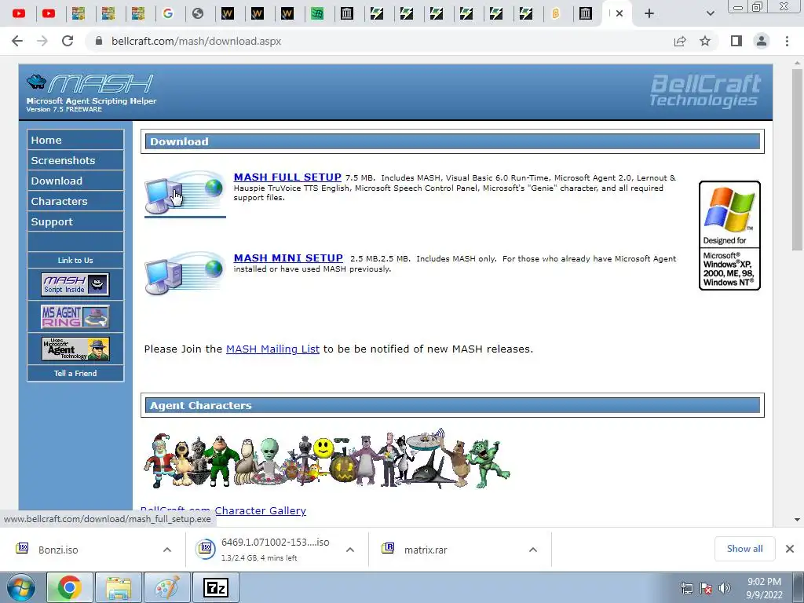This screenshot has width=804, height=603.
Task: Reload the bellcraft.com page
Action: click(68, 41)
